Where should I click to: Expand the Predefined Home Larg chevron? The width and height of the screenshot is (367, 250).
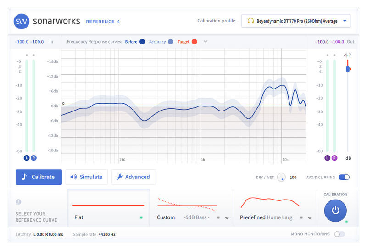click(x=310, y=218)
